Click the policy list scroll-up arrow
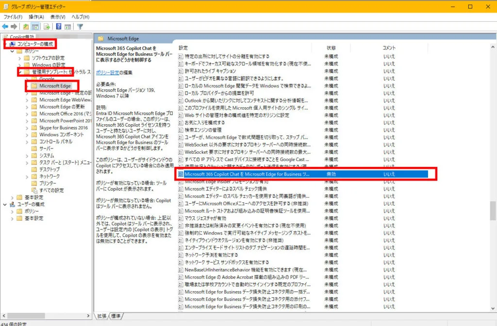 point(493,47)
